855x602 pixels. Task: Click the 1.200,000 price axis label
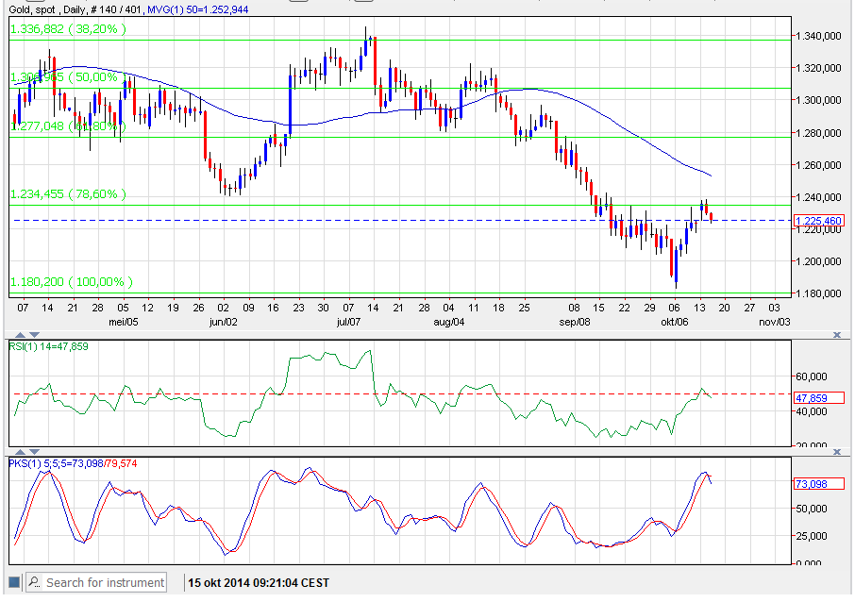[818, 261]
